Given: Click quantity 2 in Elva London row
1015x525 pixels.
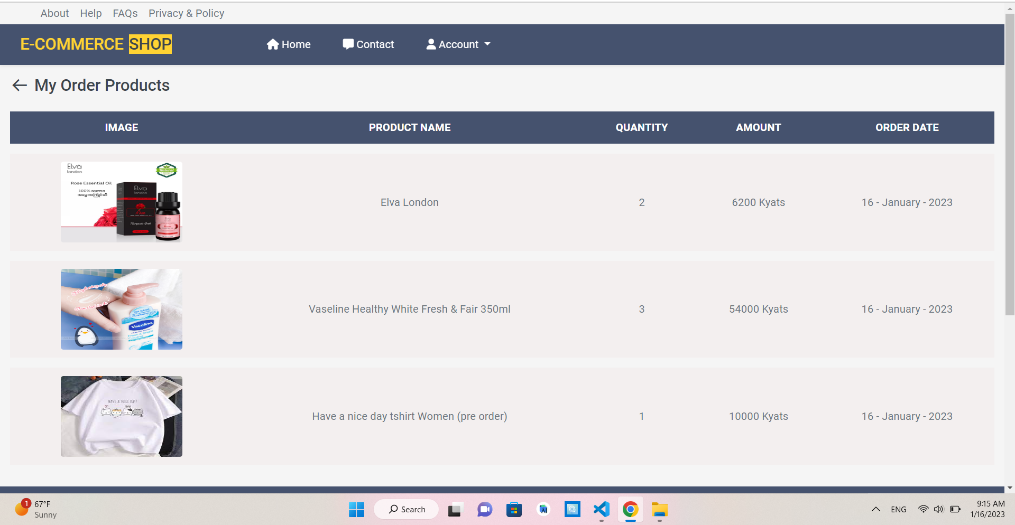Looking at the screenshot, I should (642, 202).
